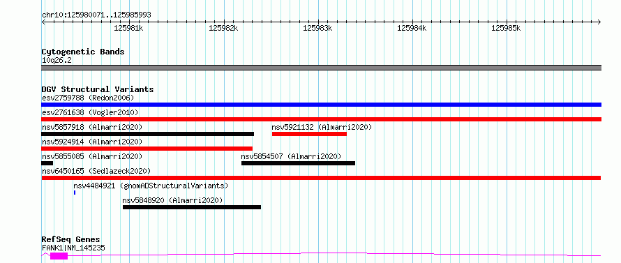The image size is (621, 263).
Task: Open the nsv5855085 (Almarri2020) label
Action: [92, 156]
